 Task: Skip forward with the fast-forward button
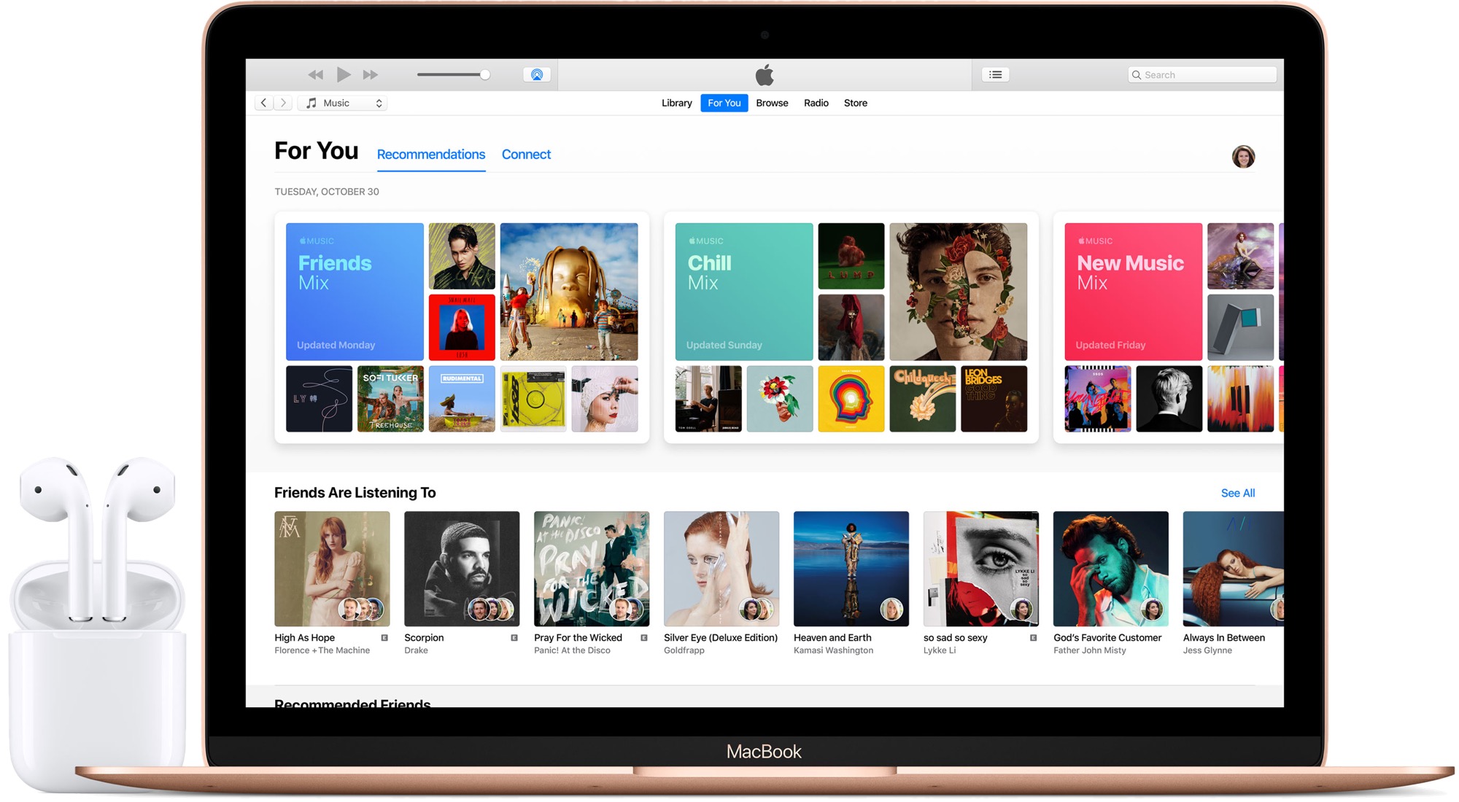(371, 74)
